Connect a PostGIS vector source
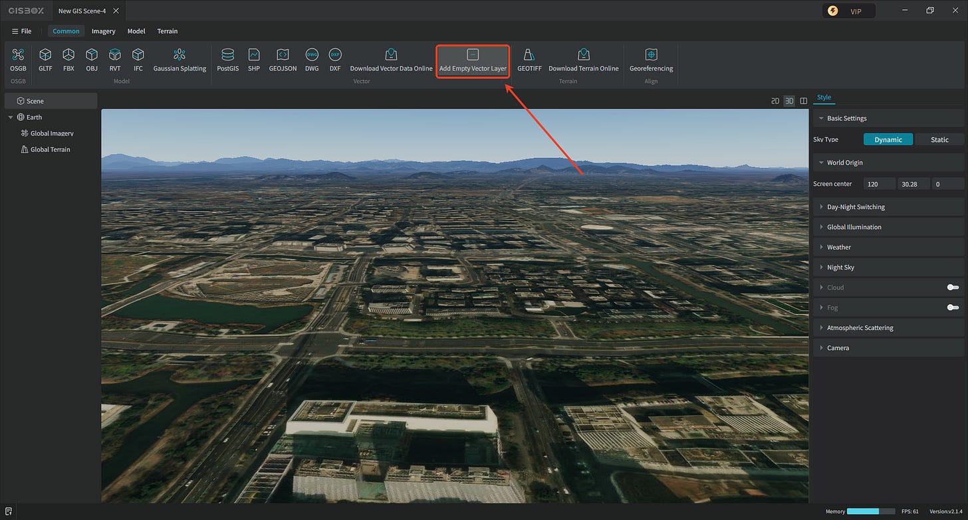The height and width of the screenshot is (520, 968). 227,60
